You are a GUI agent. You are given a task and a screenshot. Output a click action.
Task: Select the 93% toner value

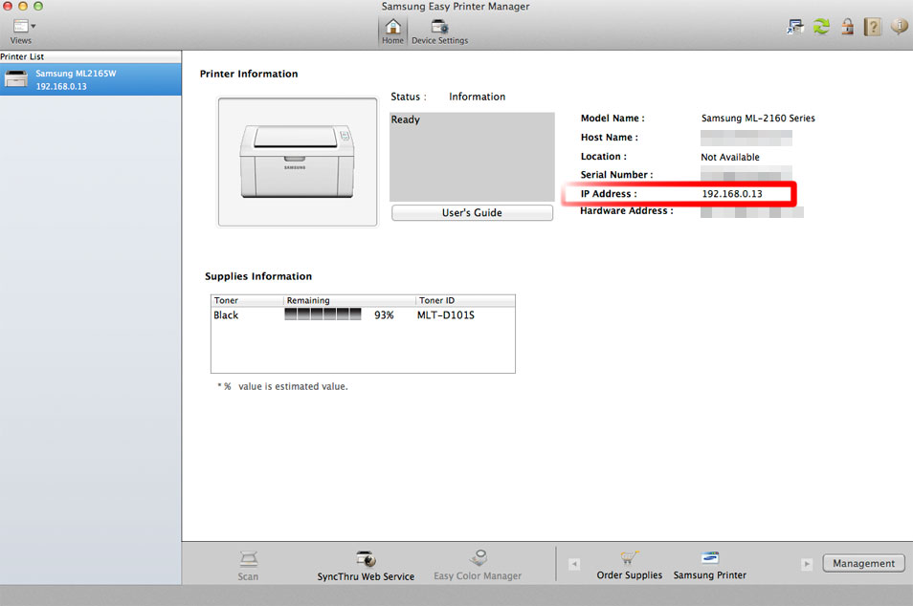click(384, 315)
